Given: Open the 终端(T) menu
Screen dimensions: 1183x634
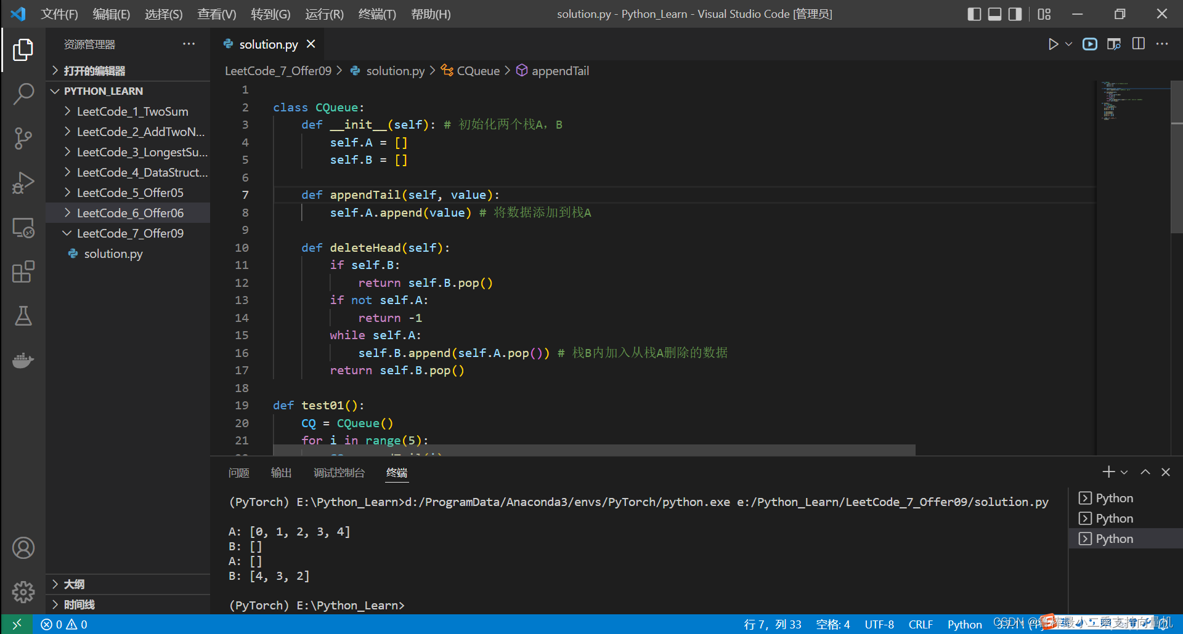Looking at the screenshot, I should pyautogui.click(x=377, y=14).
